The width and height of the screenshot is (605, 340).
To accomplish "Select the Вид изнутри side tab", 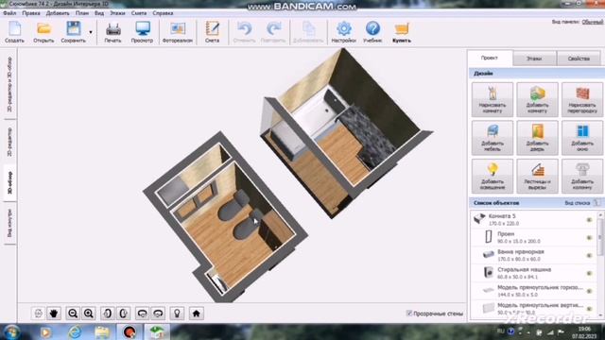I will point(9,223).
